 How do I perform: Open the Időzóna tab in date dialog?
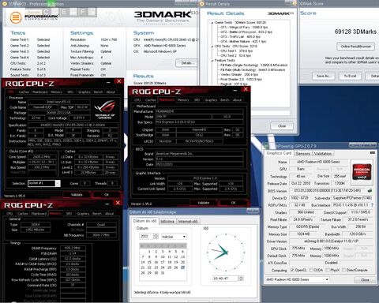point(167,222)
